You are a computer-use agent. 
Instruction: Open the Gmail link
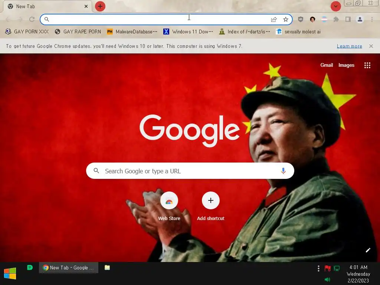click(327, 65)
